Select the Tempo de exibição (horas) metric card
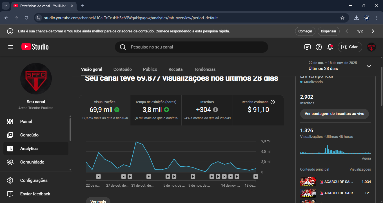 pos(156,110)
